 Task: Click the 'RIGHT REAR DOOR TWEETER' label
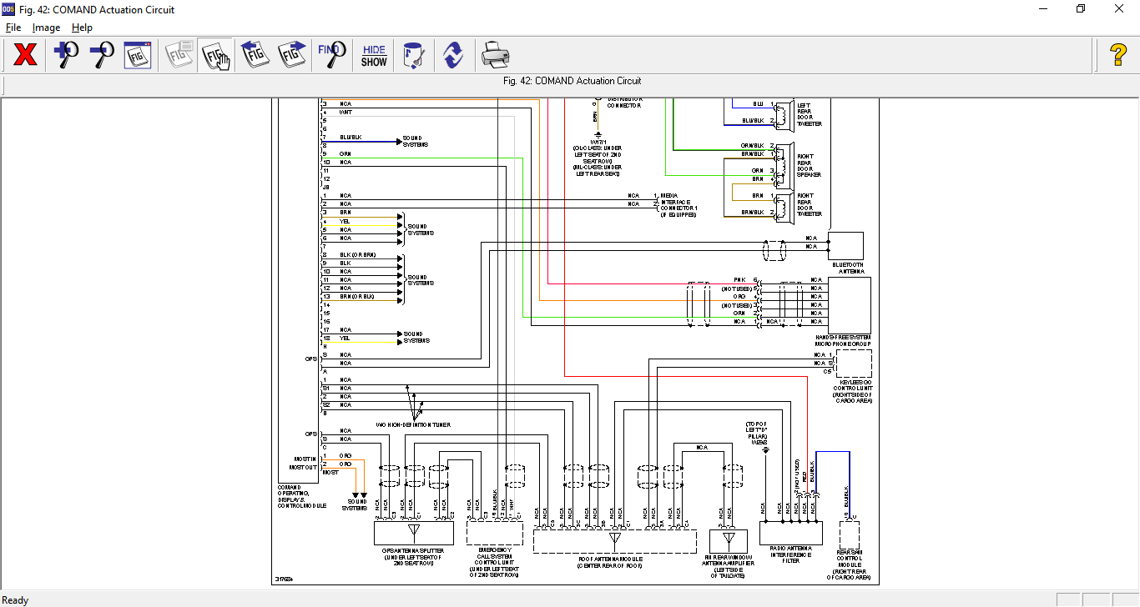tap(809, 207)
